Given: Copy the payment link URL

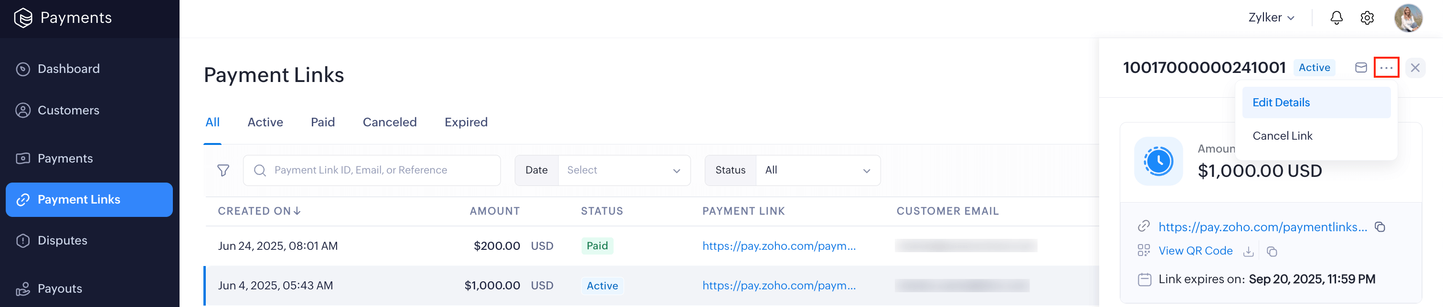Looking at the screenshot, I should coord(1379,227).
